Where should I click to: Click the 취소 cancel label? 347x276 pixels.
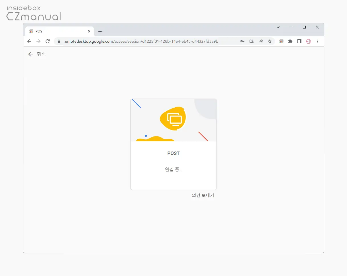click(41, 54)
